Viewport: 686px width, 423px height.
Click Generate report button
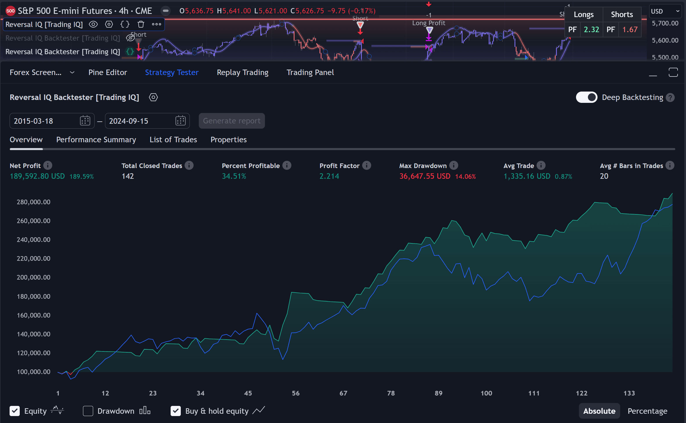point(232,121)
